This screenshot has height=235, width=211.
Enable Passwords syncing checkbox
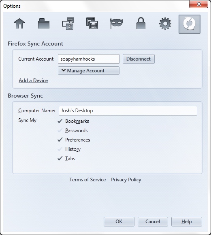tap(60, 131)
